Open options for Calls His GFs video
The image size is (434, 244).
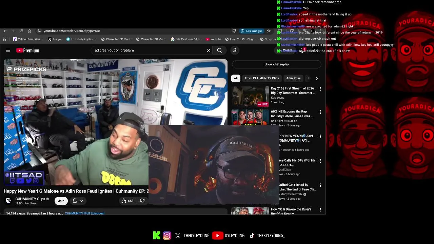pyautogui.click(x=320, y=161)
